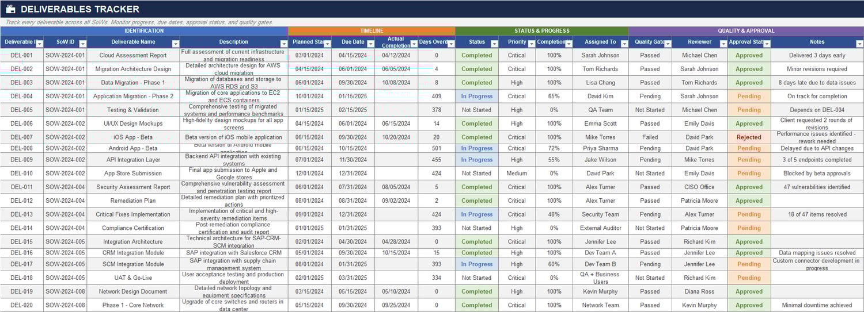Click the note 'Blocked by beta approvals'
The height and width of the screenshot is (312, 864).
(x=817, y=174)
